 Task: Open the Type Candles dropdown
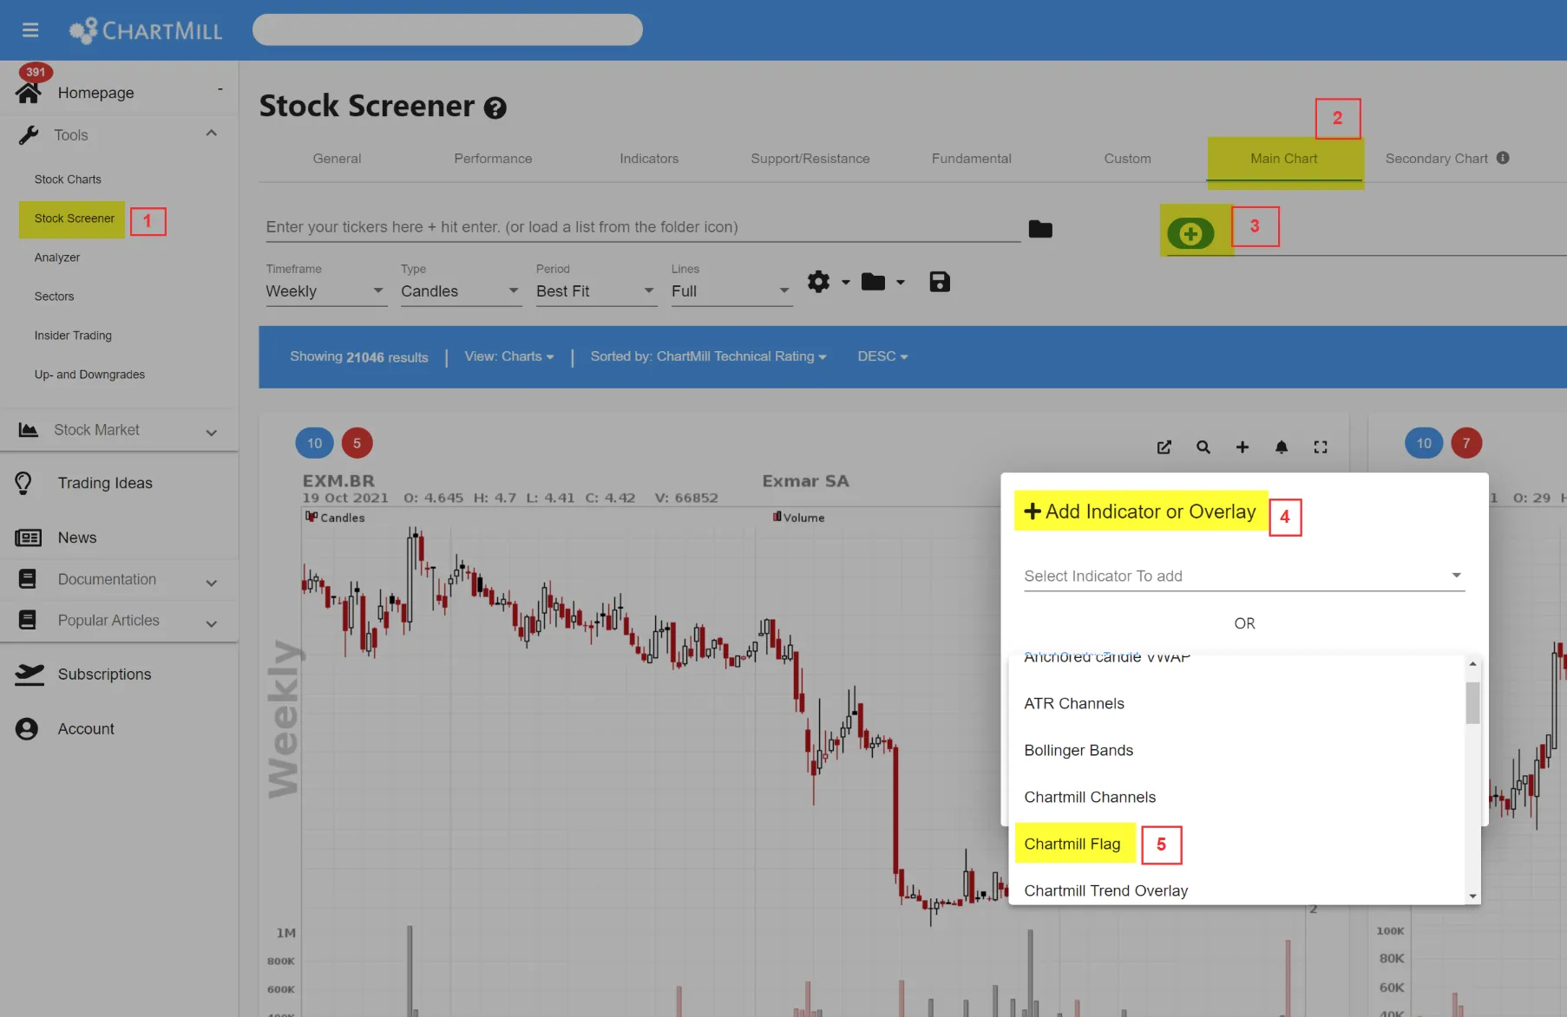click(x=461, y=291)
